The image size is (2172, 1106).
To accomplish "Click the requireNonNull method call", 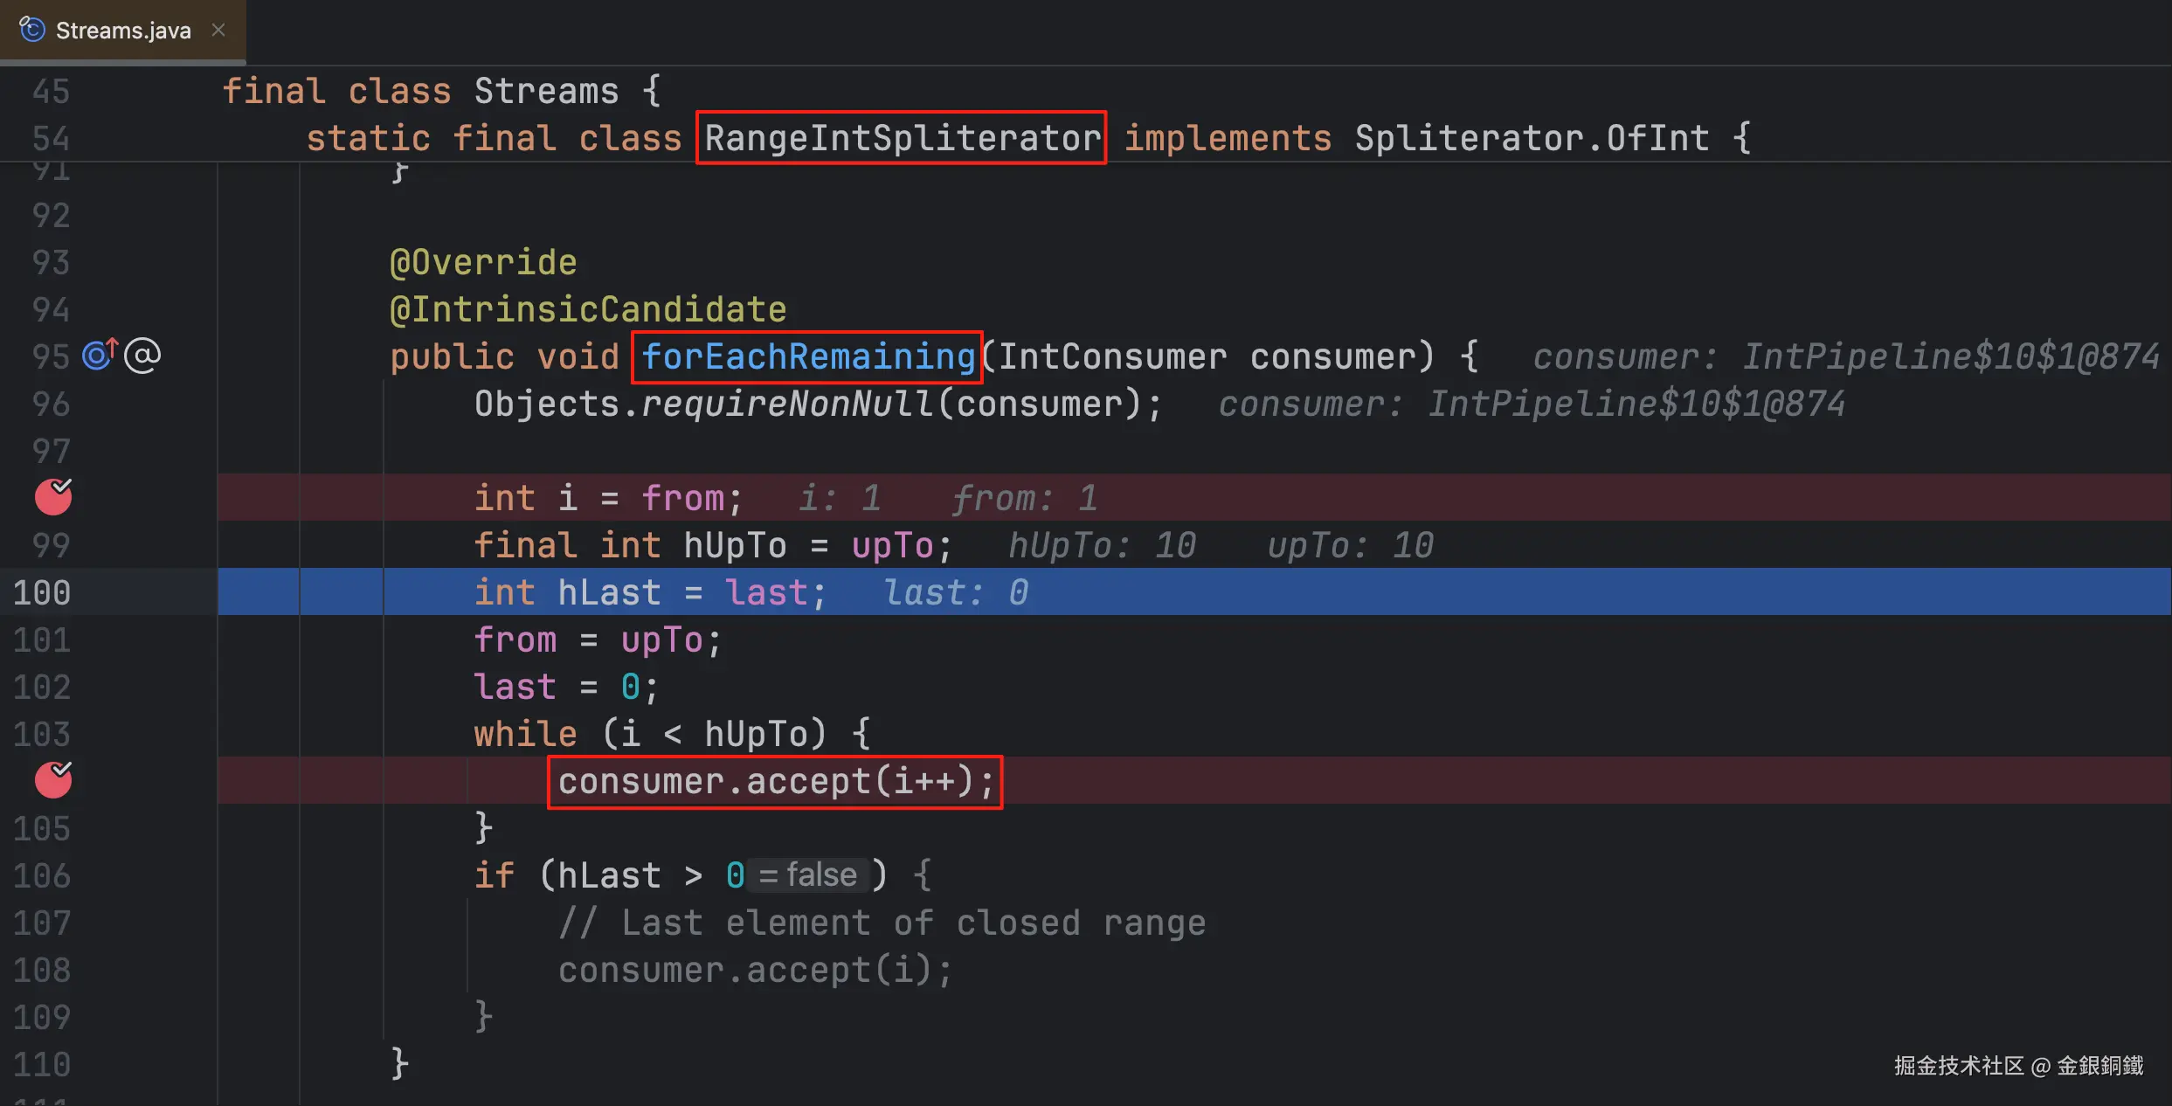I will (x=786, y=404).
